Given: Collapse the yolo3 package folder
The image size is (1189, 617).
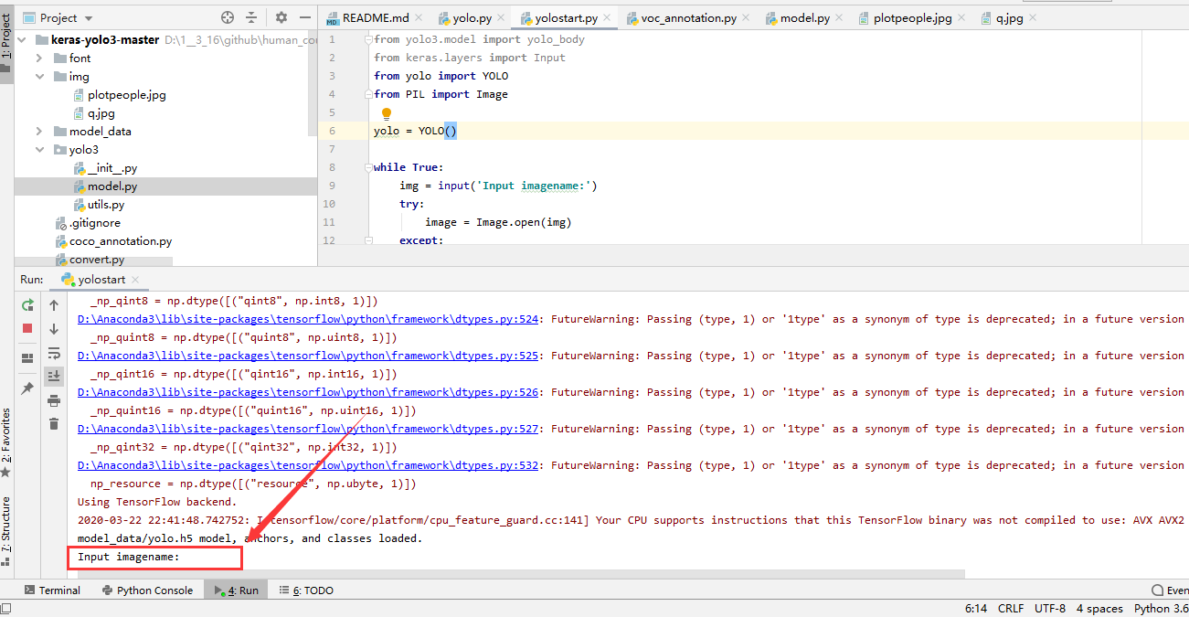Looking at the screenshot, I should [x=39, y=150].
